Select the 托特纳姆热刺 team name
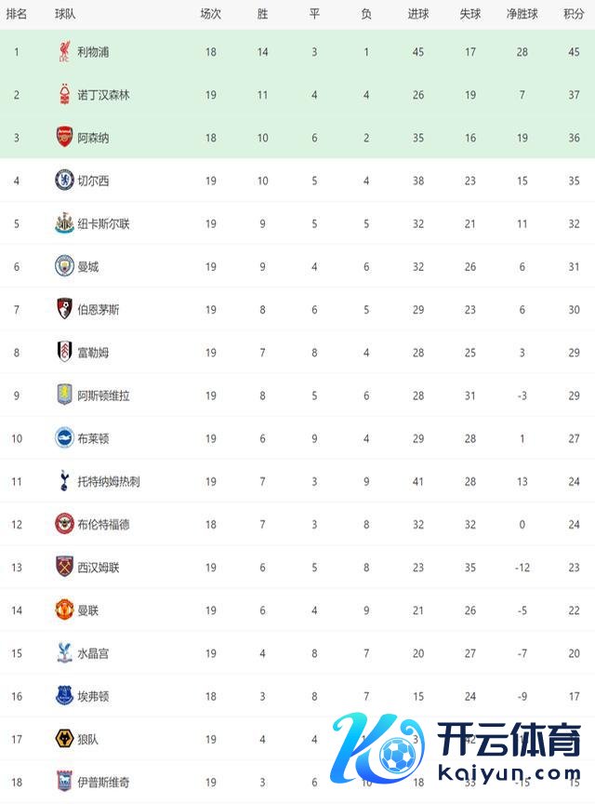 (109, 481)
